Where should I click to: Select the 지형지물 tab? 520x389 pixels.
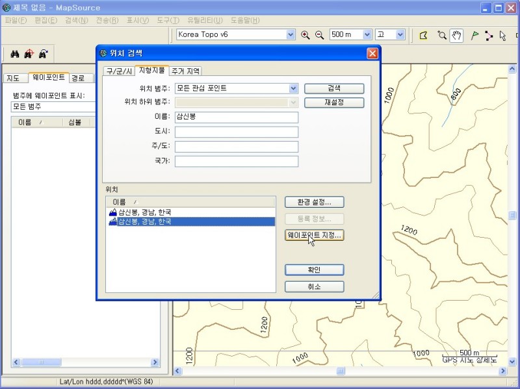point(152,70)
